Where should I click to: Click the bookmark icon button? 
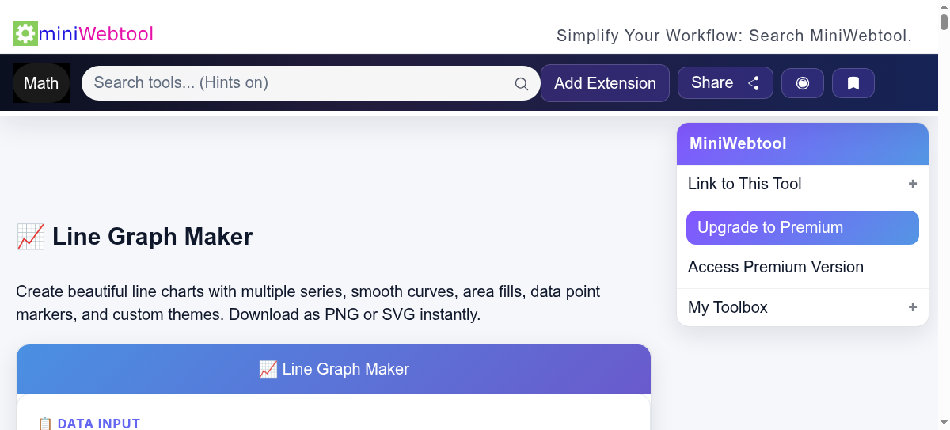click(x=853, y=83)
